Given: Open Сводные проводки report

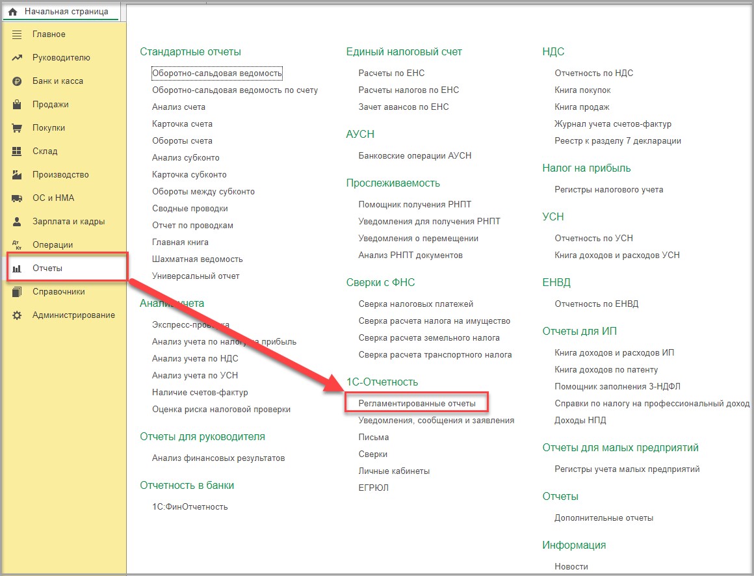Looking at the screenshot, I should pyautogui.click(x=190, y=208).
